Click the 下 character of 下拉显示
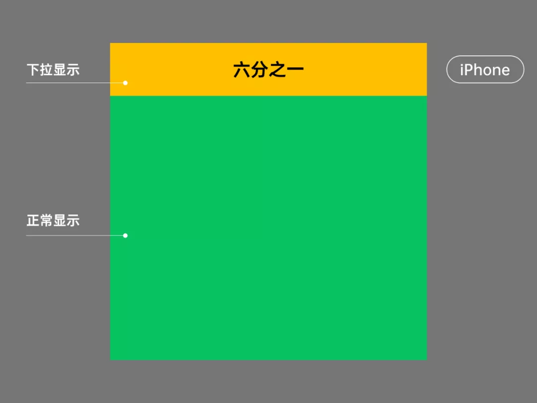The width and height of the screenshot is (537, 403). [x=33, y=70]
